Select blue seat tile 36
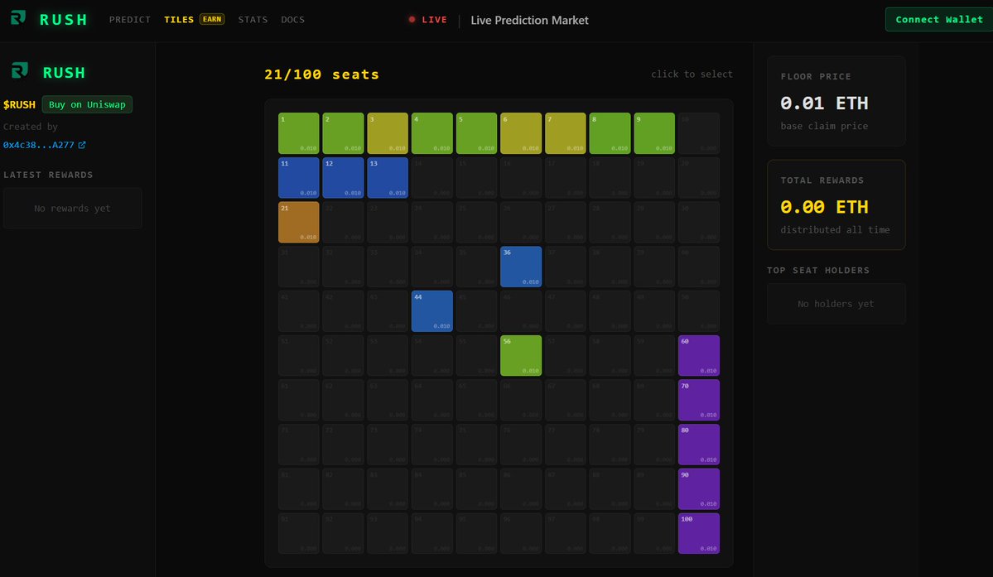Image resolution: width=993 pixels, height=577 pixels. pos(521,267)
